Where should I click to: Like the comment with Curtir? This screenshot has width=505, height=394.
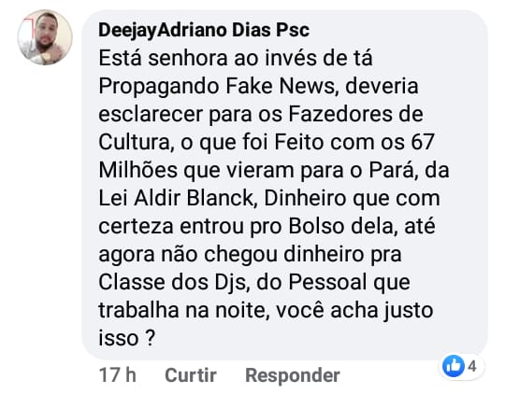coord(191,375)
